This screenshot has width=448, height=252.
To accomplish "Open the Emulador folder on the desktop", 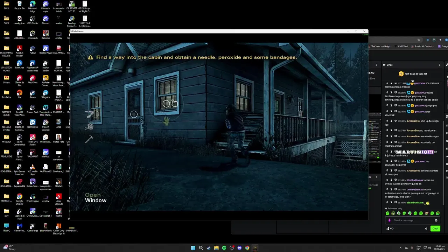I will pos(7,94).
